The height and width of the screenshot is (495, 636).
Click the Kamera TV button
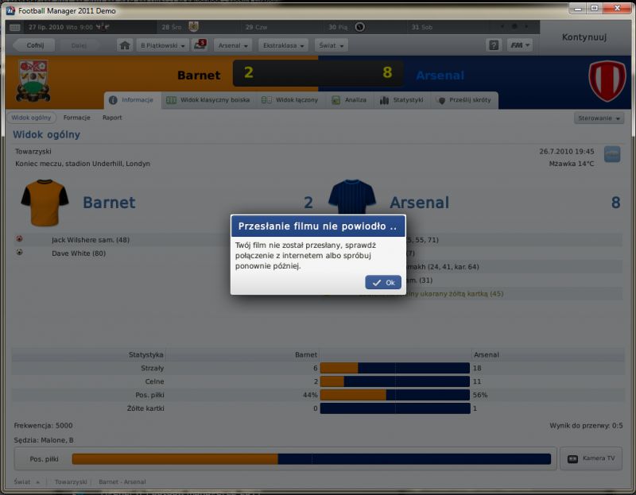(591, 458)
